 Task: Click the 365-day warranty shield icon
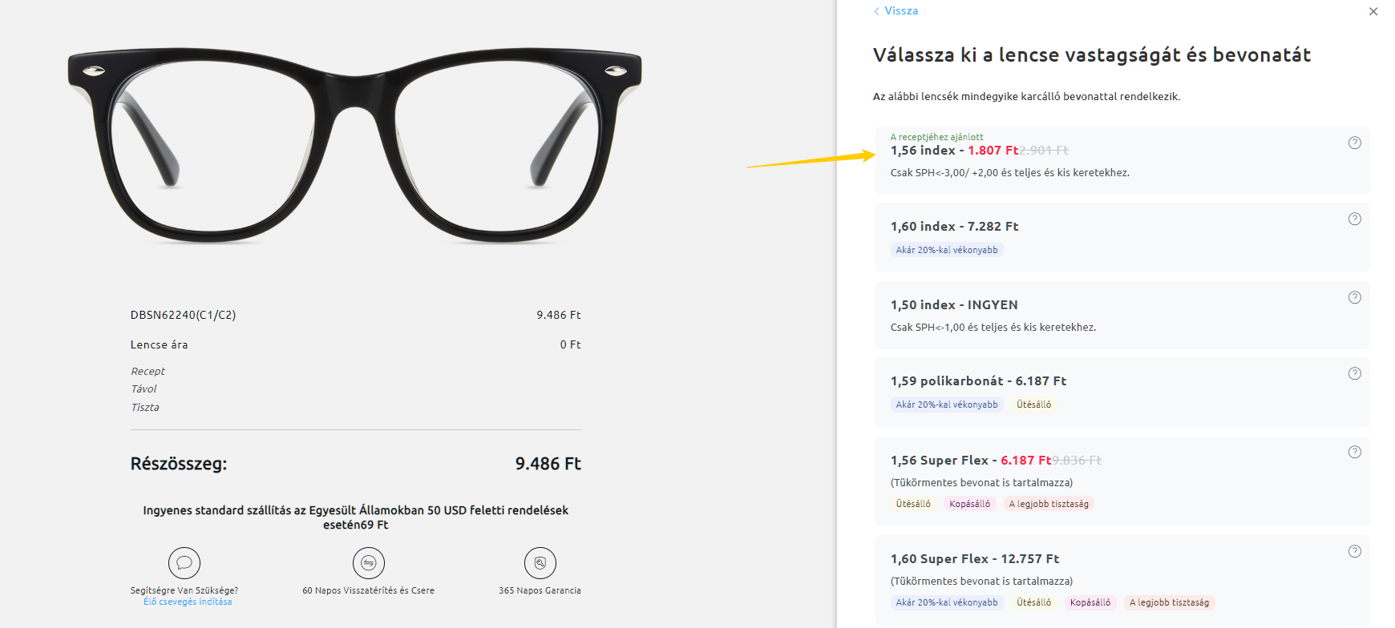(540, 563)
